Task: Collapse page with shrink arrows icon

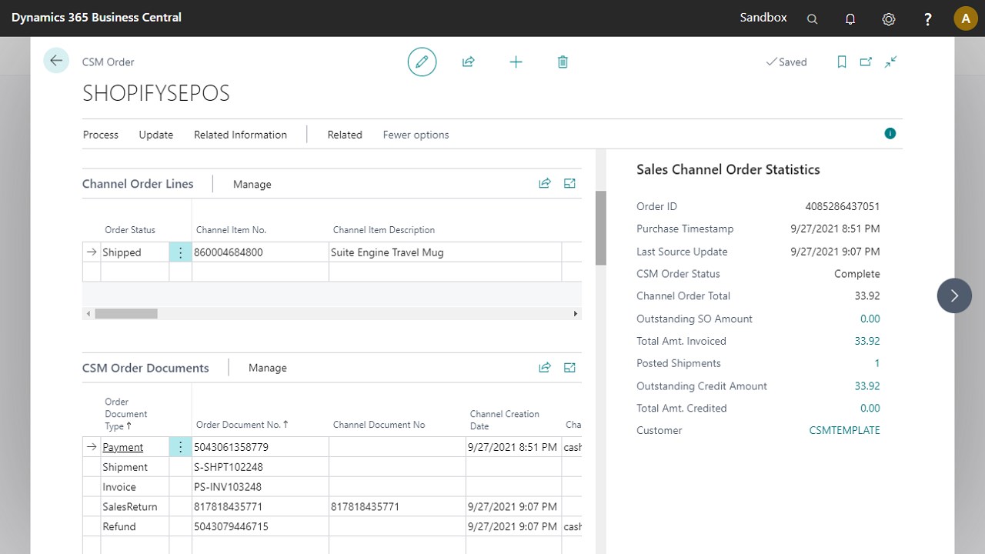Action: (x=891, y=62)
